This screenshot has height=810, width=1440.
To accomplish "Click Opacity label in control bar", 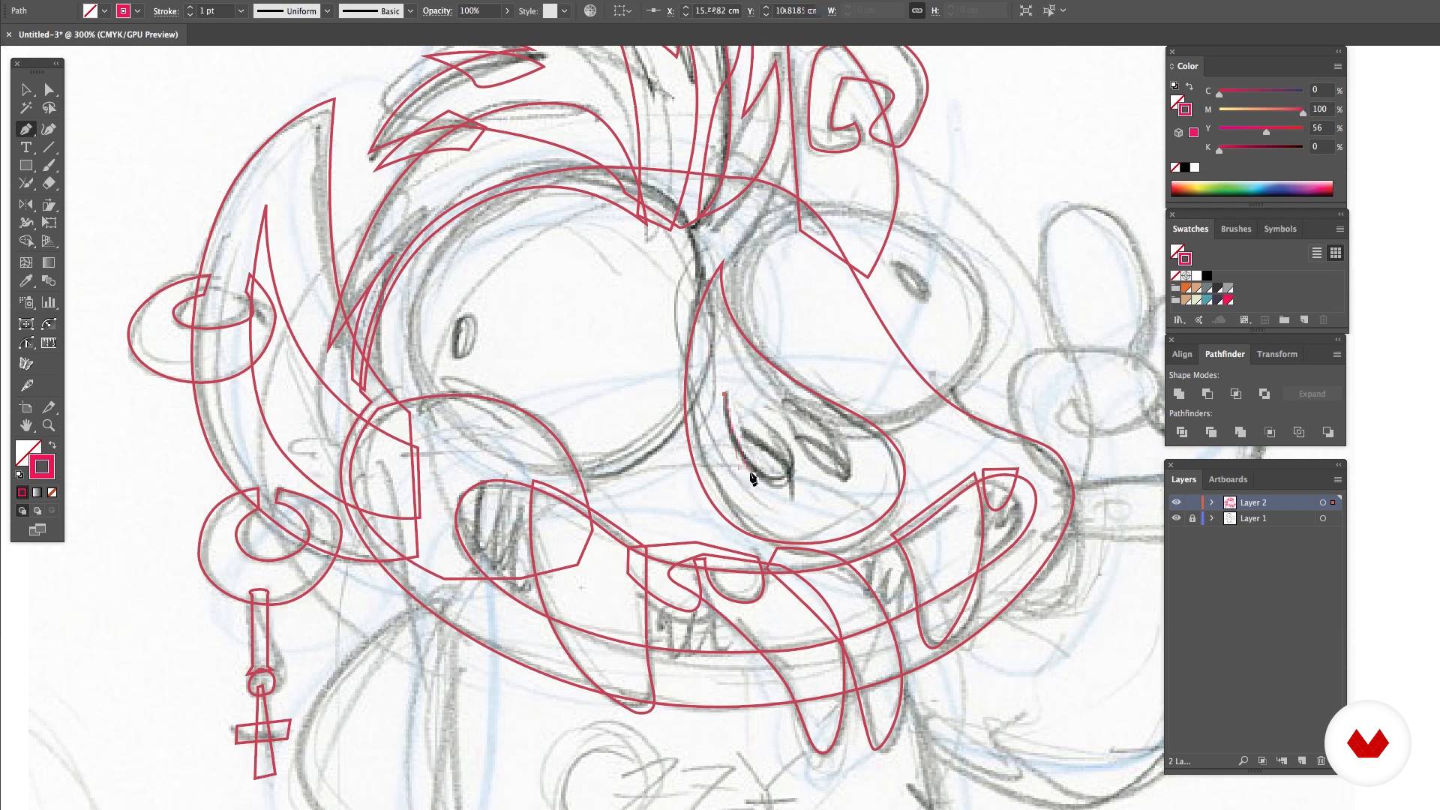I will pyautogui.click(x=437, y=11).
